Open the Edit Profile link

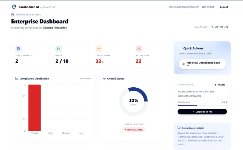point(208,7)
